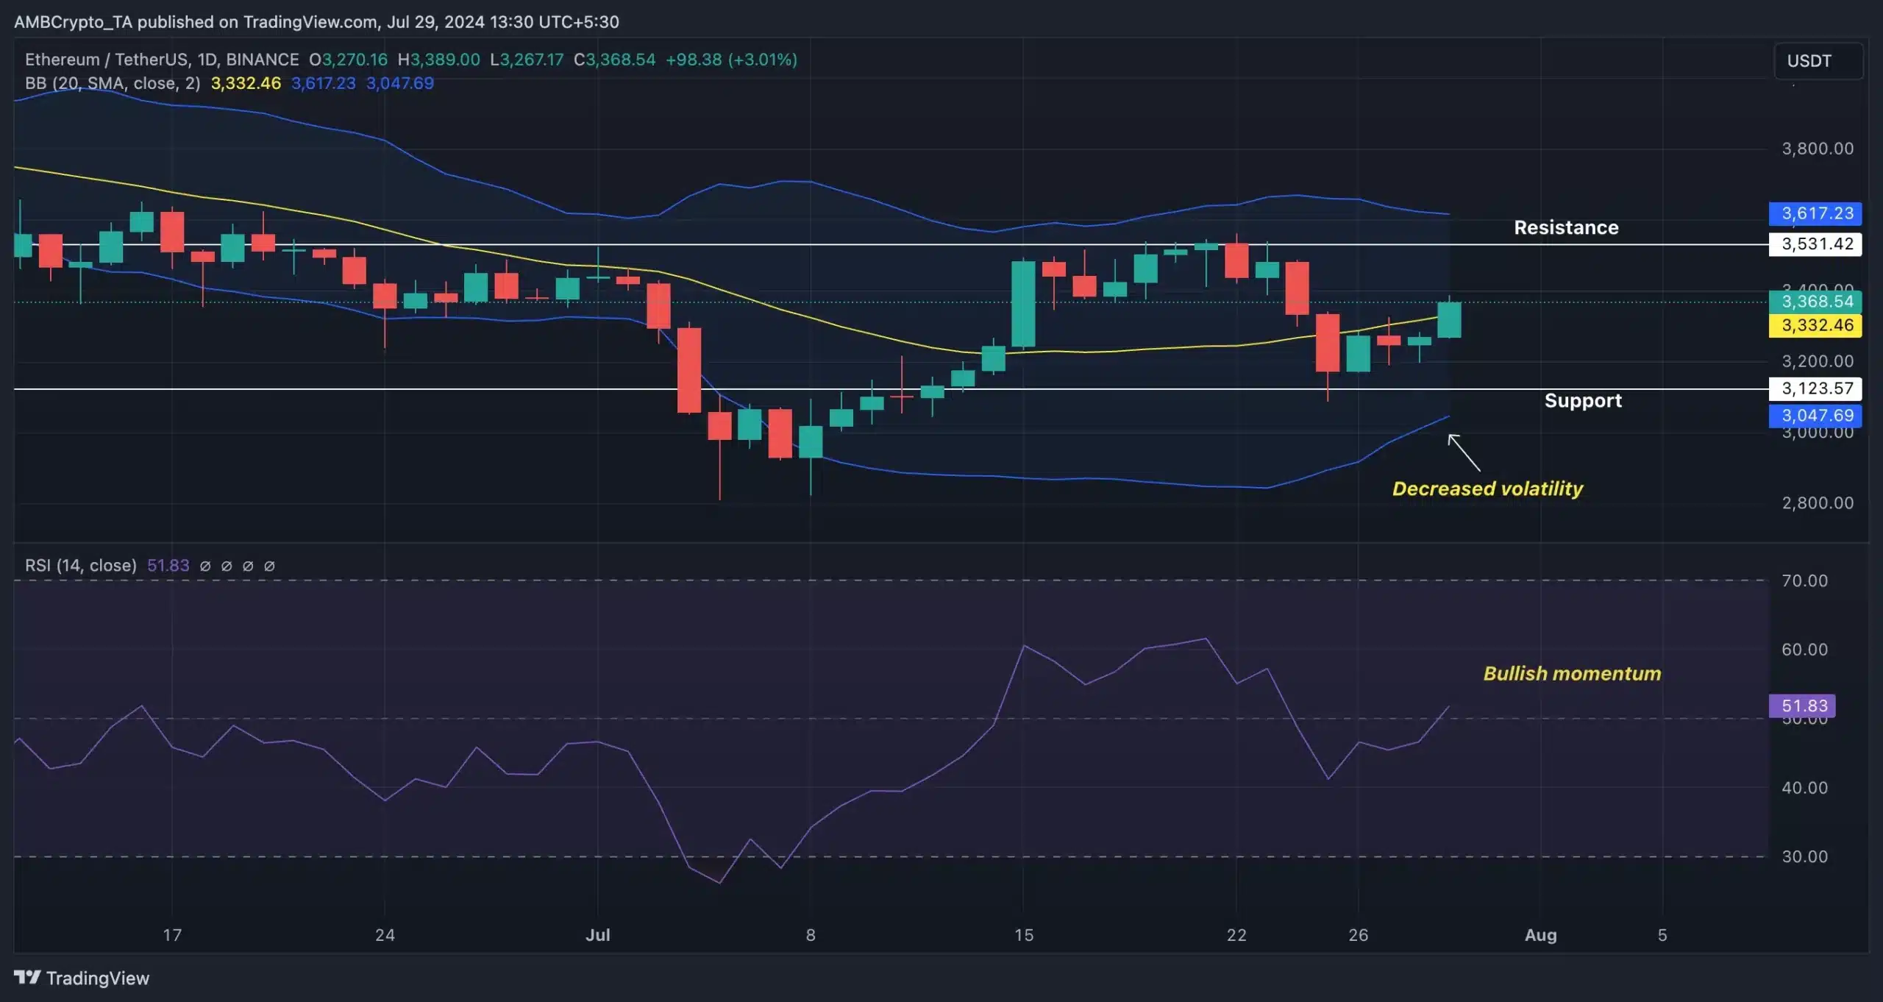1883x1002 pixels.
Task: Click the Bullish momentum annotation text
Action: coord(1572,673)
